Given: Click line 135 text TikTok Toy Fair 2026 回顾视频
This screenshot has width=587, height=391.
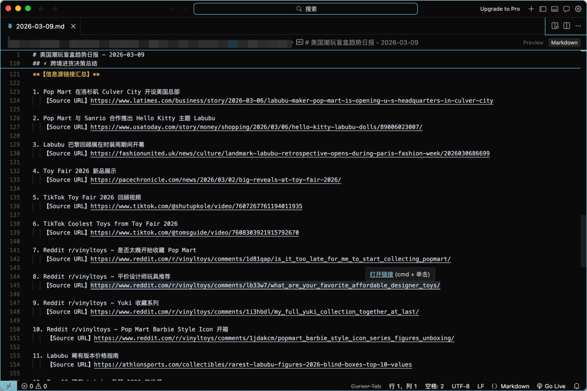Looking at the screenshot, I should pyautogui.click(x=92, y=197).
